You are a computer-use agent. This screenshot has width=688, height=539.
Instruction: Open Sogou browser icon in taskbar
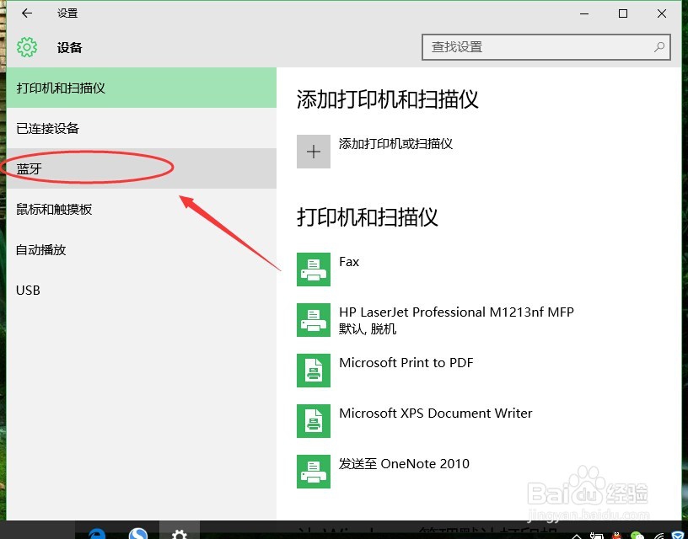click(138, 533)
